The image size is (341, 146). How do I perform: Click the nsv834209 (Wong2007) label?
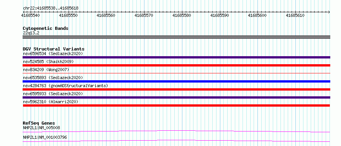coord(46,70)
